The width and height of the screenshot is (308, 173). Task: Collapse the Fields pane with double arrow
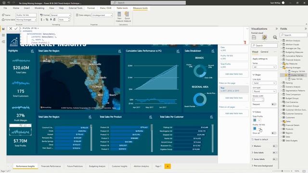tap(306, 29)
